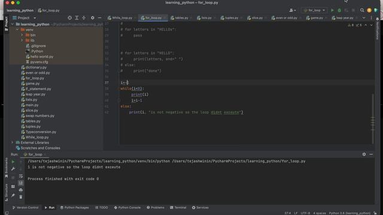Expand the bin folder

(x=22, y=35)
